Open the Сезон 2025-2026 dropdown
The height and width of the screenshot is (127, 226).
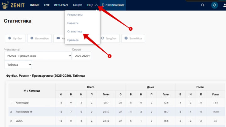(x=81, y=56)
